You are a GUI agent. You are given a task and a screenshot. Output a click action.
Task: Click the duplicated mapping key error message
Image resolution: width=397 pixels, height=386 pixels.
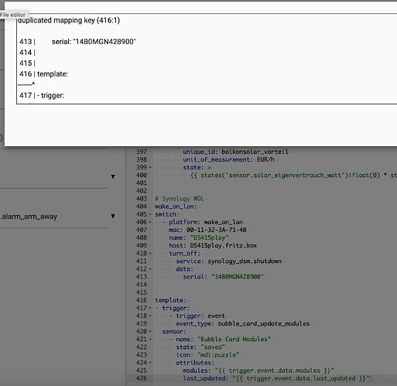click(69, 20)
